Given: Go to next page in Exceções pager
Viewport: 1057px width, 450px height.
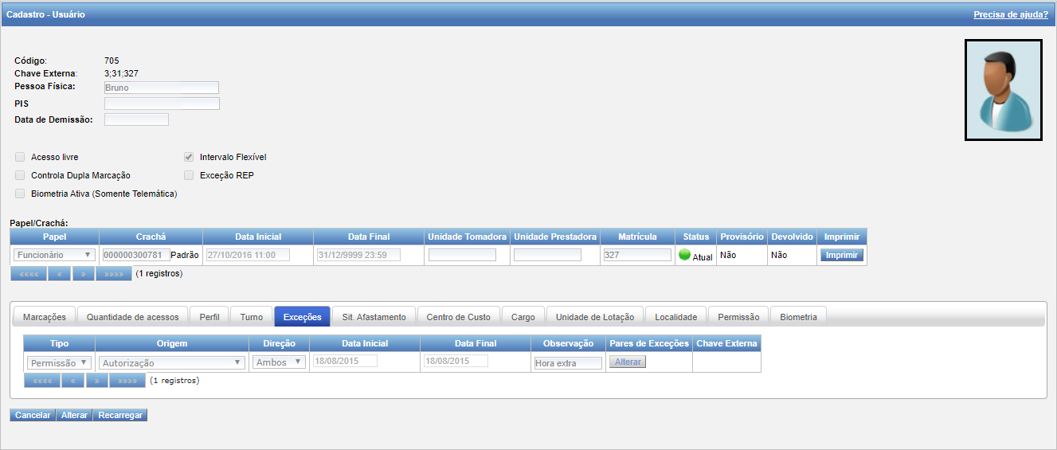Looking at the screenshot, I should point(97,381).
